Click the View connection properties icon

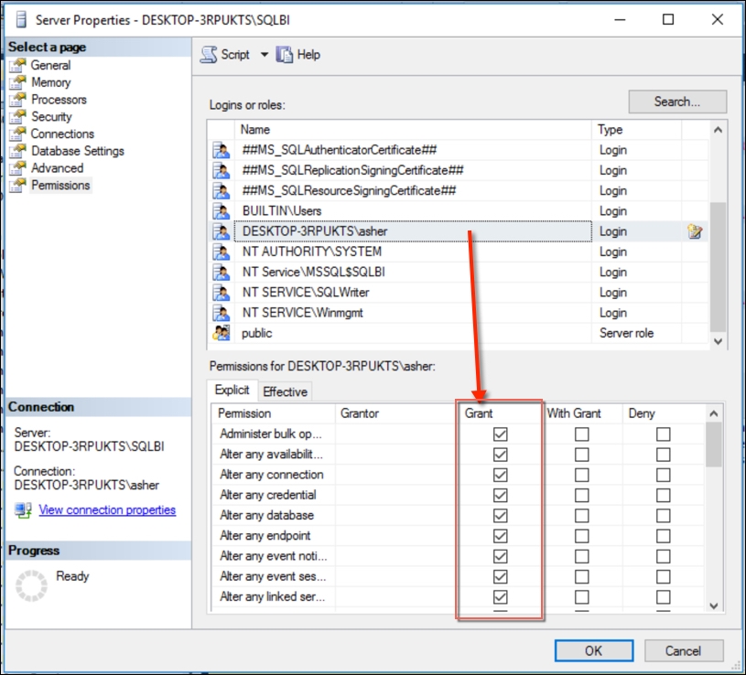(x=23, y=510)
